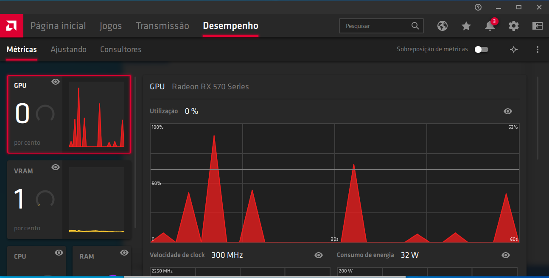
Task: Click the GPU utilization chart
Action: coord(335,183)
